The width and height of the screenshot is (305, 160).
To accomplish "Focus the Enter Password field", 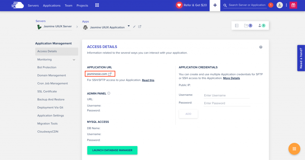I will click(x=227, y=103).
